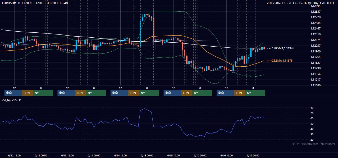Select the 6/17 00:00 time label
The height and width of the screenshot is (158, 338).
click(253, 155)
